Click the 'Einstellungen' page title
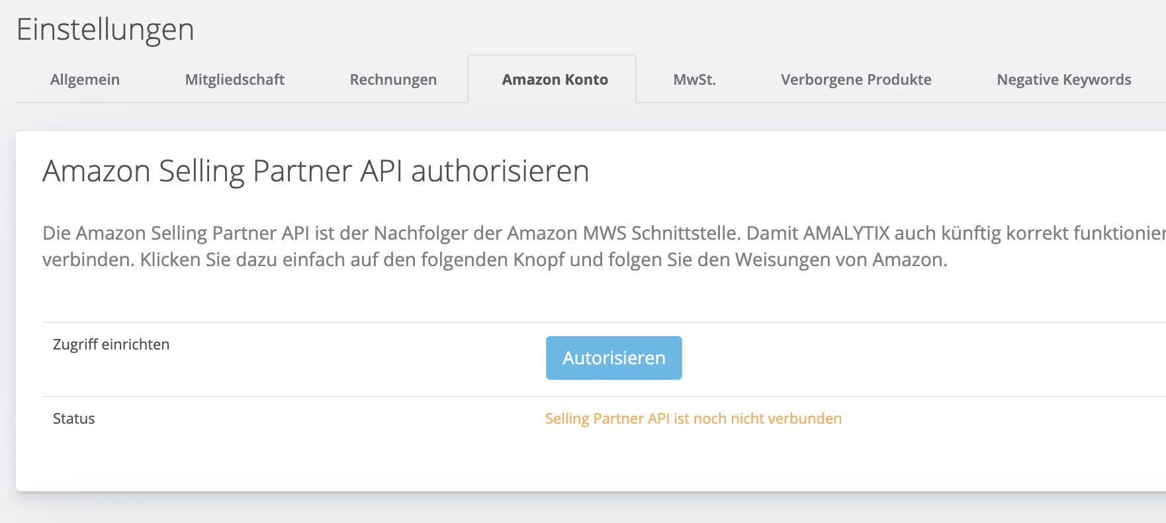Viewport: 1166px width, 523px height. 105,30
